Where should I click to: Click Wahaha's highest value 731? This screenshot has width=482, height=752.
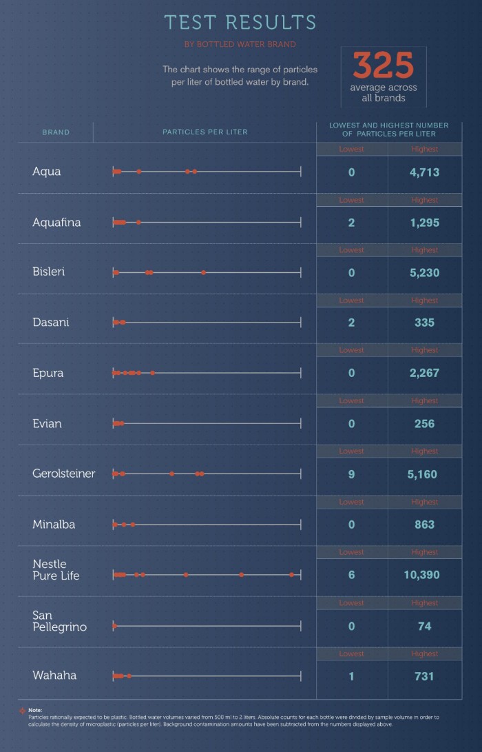point(424,676)
